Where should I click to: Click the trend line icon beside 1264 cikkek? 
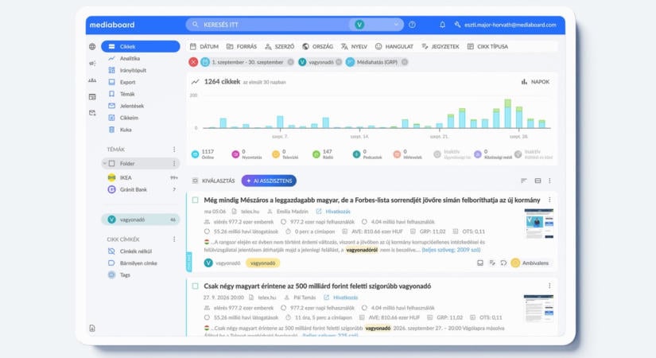tap(195, 82)
